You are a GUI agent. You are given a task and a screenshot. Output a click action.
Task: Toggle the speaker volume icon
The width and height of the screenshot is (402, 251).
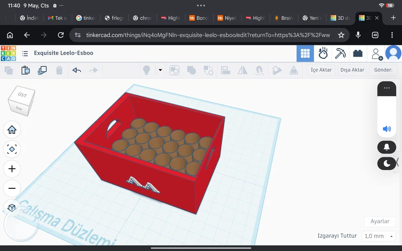click(x=387, y=129)
